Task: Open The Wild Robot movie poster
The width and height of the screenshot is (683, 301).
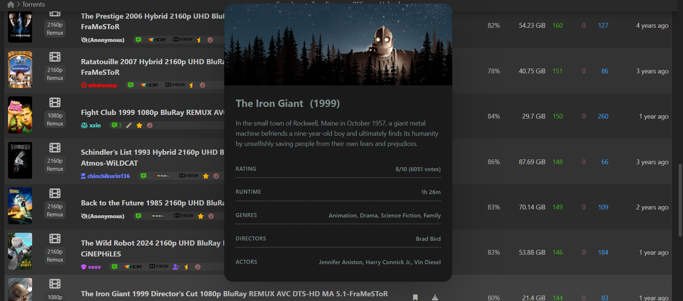Action: tap(20, 251)
